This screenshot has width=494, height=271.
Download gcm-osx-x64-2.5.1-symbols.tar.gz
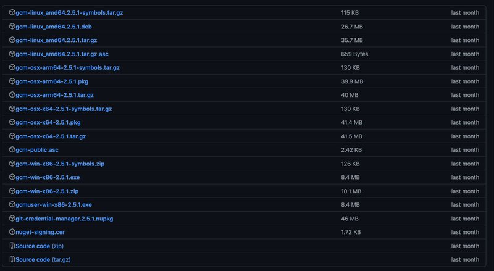coord(64,109)
